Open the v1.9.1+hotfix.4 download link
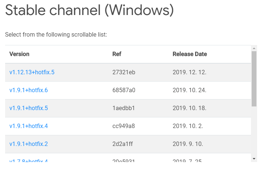The image size is (263, 169). [x=28, y=126]
